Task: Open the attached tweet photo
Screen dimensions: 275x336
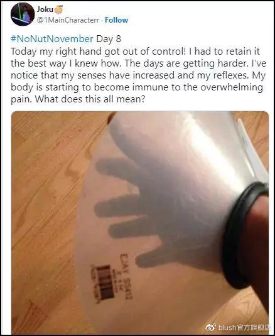Action: [x=140, y=222]
